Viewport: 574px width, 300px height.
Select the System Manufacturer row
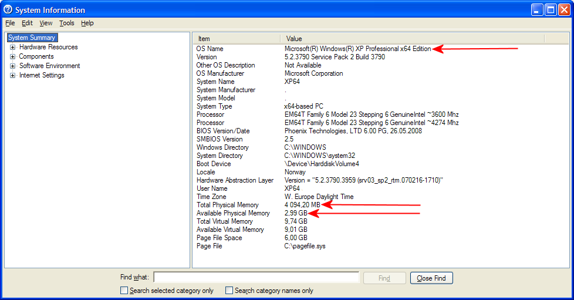tap(381, 90)
